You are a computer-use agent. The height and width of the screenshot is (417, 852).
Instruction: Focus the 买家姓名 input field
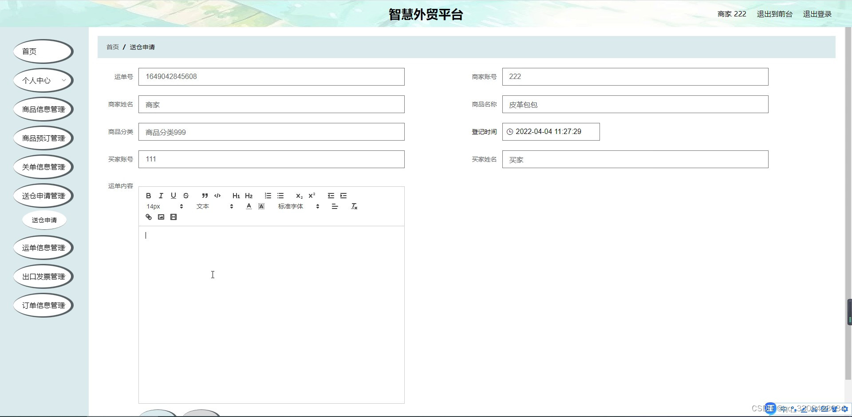(x=635, y=159)
